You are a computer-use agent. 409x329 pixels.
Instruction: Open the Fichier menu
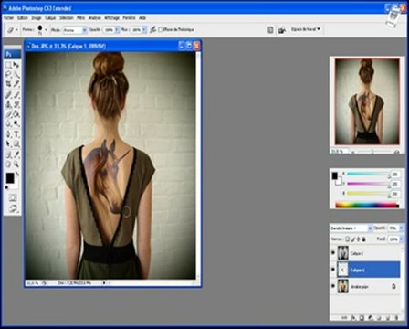coord(9,18)
